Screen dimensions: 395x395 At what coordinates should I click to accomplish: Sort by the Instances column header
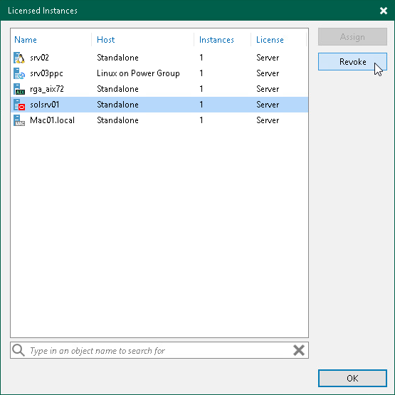[216, 40]
